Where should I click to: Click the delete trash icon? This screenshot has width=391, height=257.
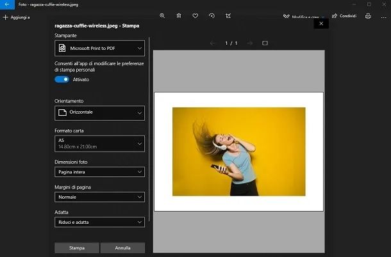[x=179, y=15]
